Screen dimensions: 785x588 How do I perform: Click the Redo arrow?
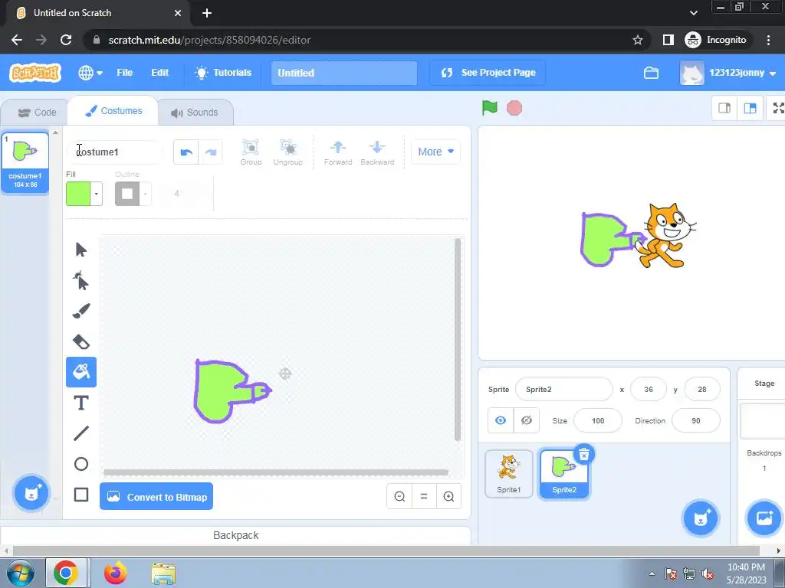click(x=211, y=152)
